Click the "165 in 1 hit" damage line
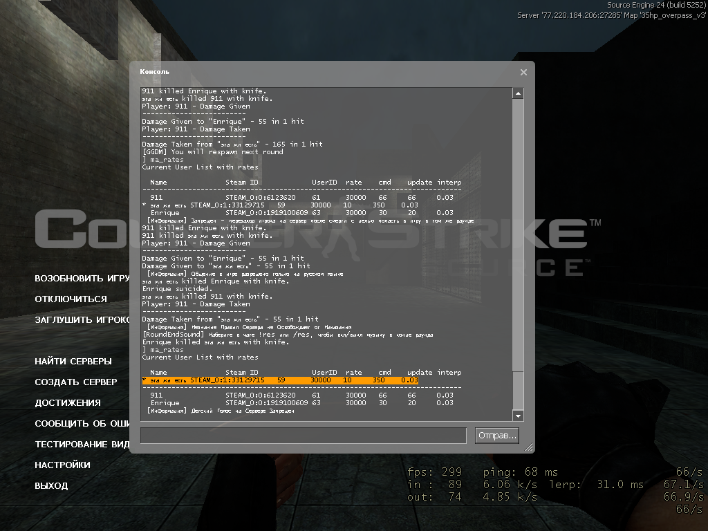708x531 pixels. coord(232,144)
